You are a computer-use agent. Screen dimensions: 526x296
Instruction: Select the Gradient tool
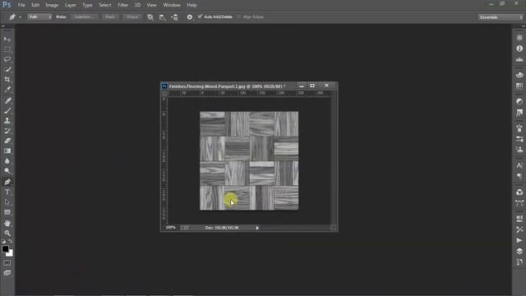(7, 150)
